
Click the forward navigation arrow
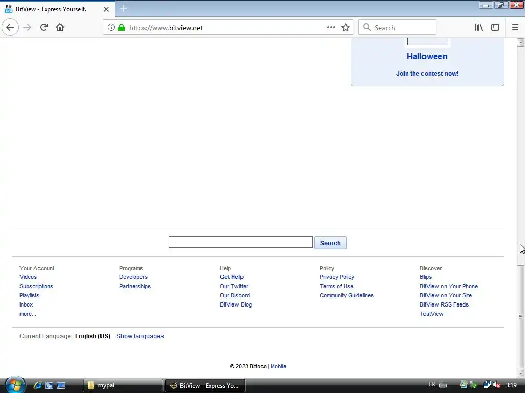(x=27, y=28)
